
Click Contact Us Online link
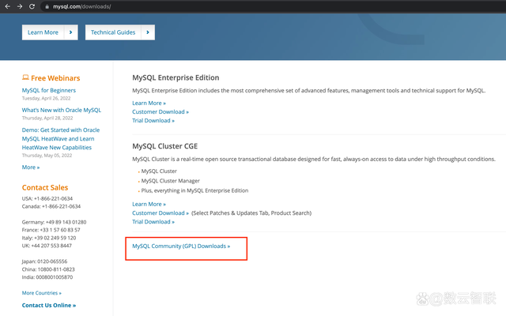coord(49,305)
